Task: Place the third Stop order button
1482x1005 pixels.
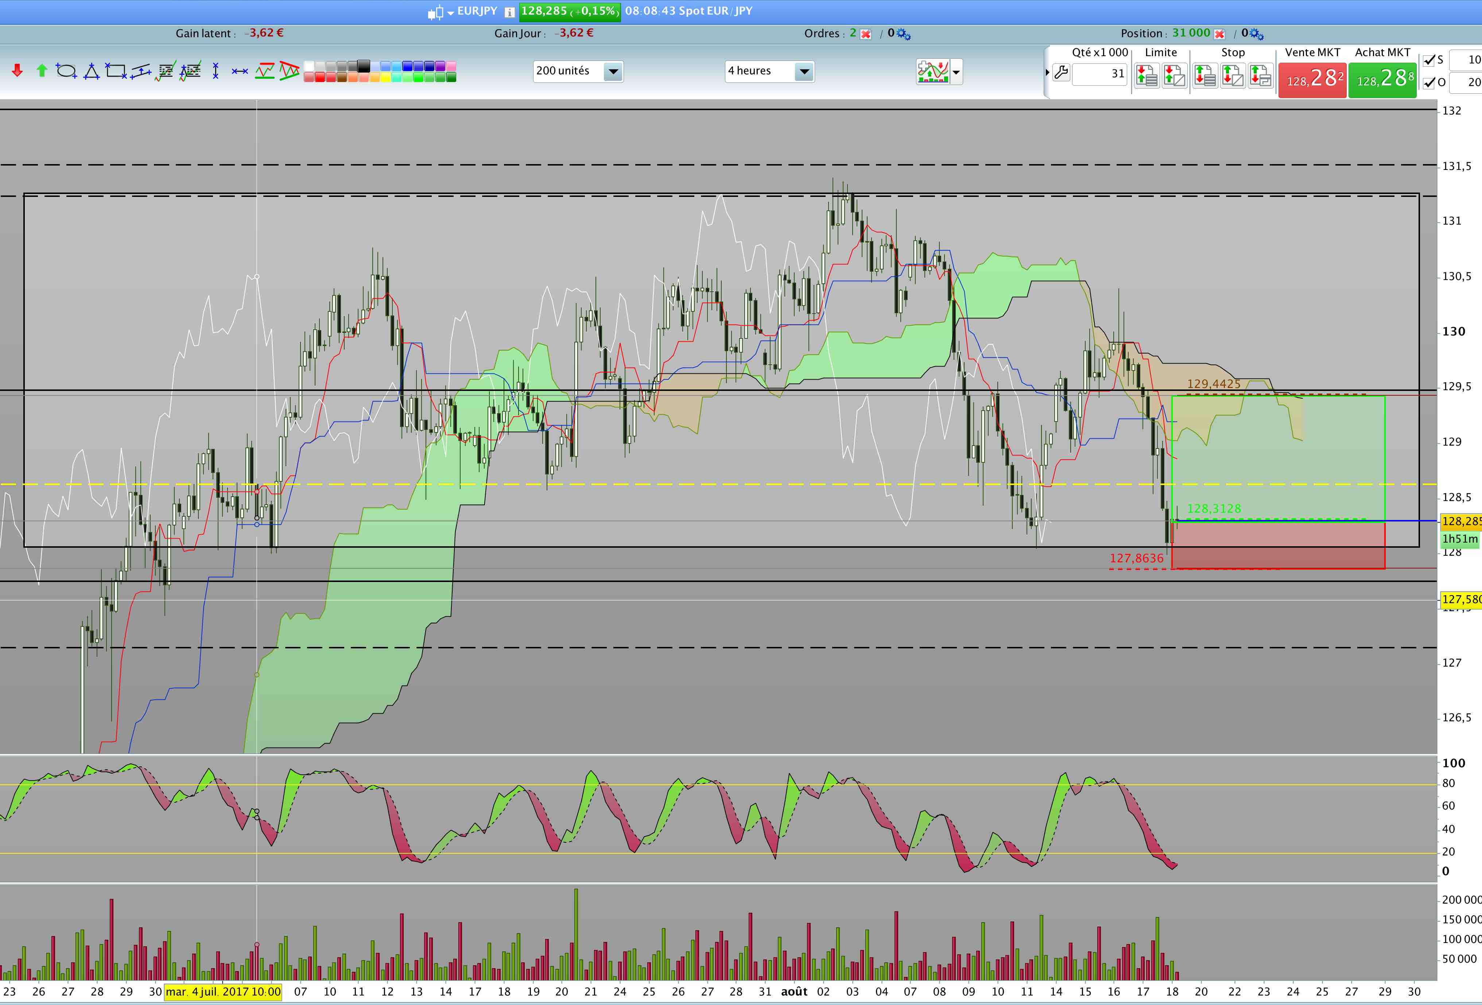Action: 1260,75
